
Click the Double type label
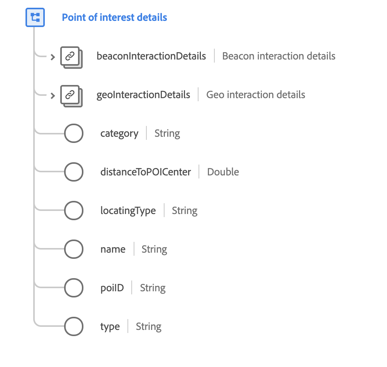[x=223, y=172]
